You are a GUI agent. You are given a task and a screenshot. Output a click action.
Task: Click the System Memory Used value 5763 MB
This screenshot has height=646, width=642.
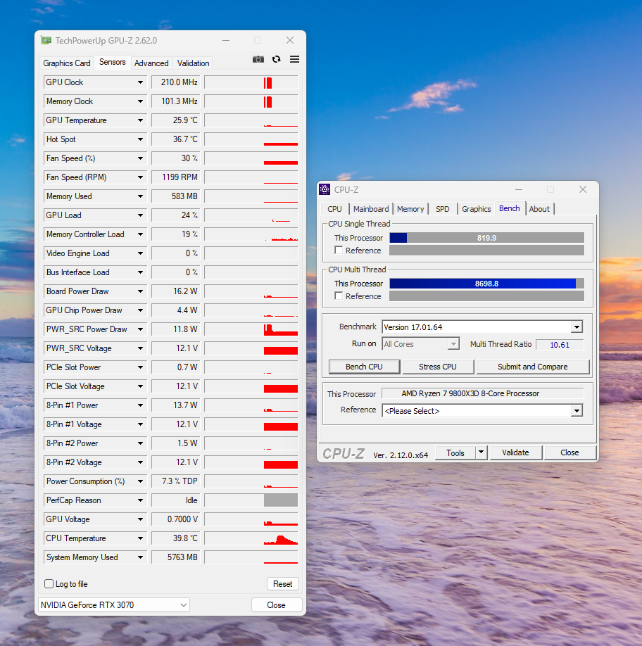(x=176, y=557)
